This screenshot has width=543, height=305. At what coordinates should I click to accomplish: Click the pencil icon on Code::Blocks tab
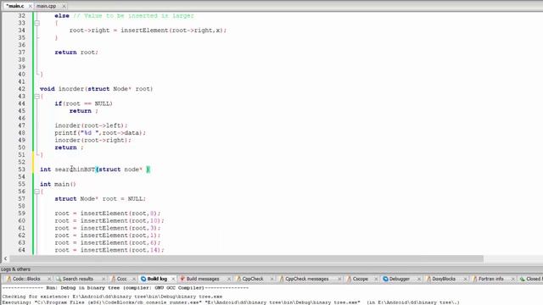click(x=9, y=279)
